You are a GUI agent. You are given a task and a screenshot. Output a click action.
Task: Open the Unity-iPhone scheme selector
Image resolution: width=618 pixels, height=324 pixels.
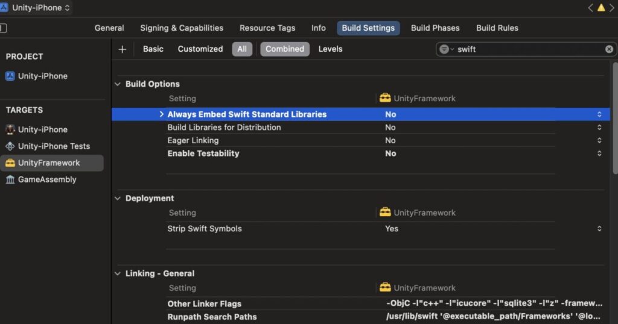coord(36,7)
